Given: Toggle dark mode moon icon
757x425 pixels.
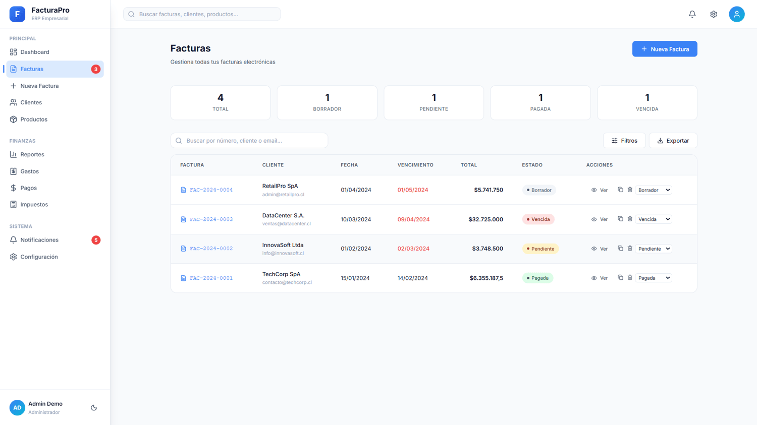Looking at the screenshot, I should [x=94, y=407].
